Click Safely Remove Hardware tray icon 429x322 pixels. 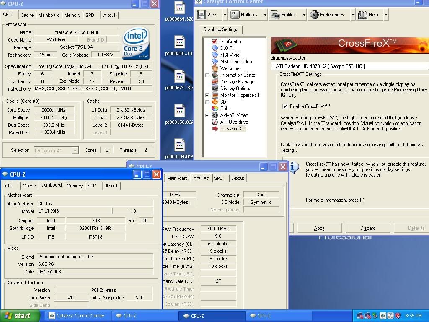coord(375,316)
